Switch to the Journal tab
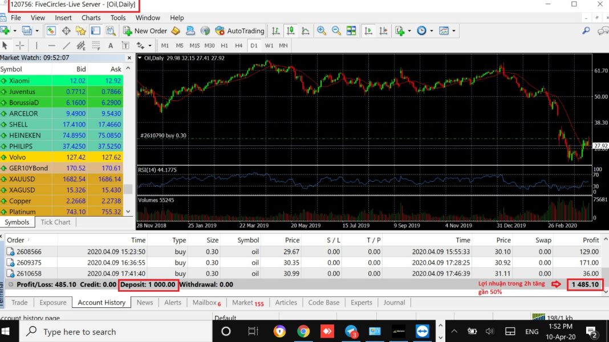 pos(394,303)
